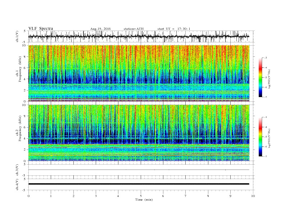
Task: Click the ch.1 spectrogram panel
Action: (139, 73)
